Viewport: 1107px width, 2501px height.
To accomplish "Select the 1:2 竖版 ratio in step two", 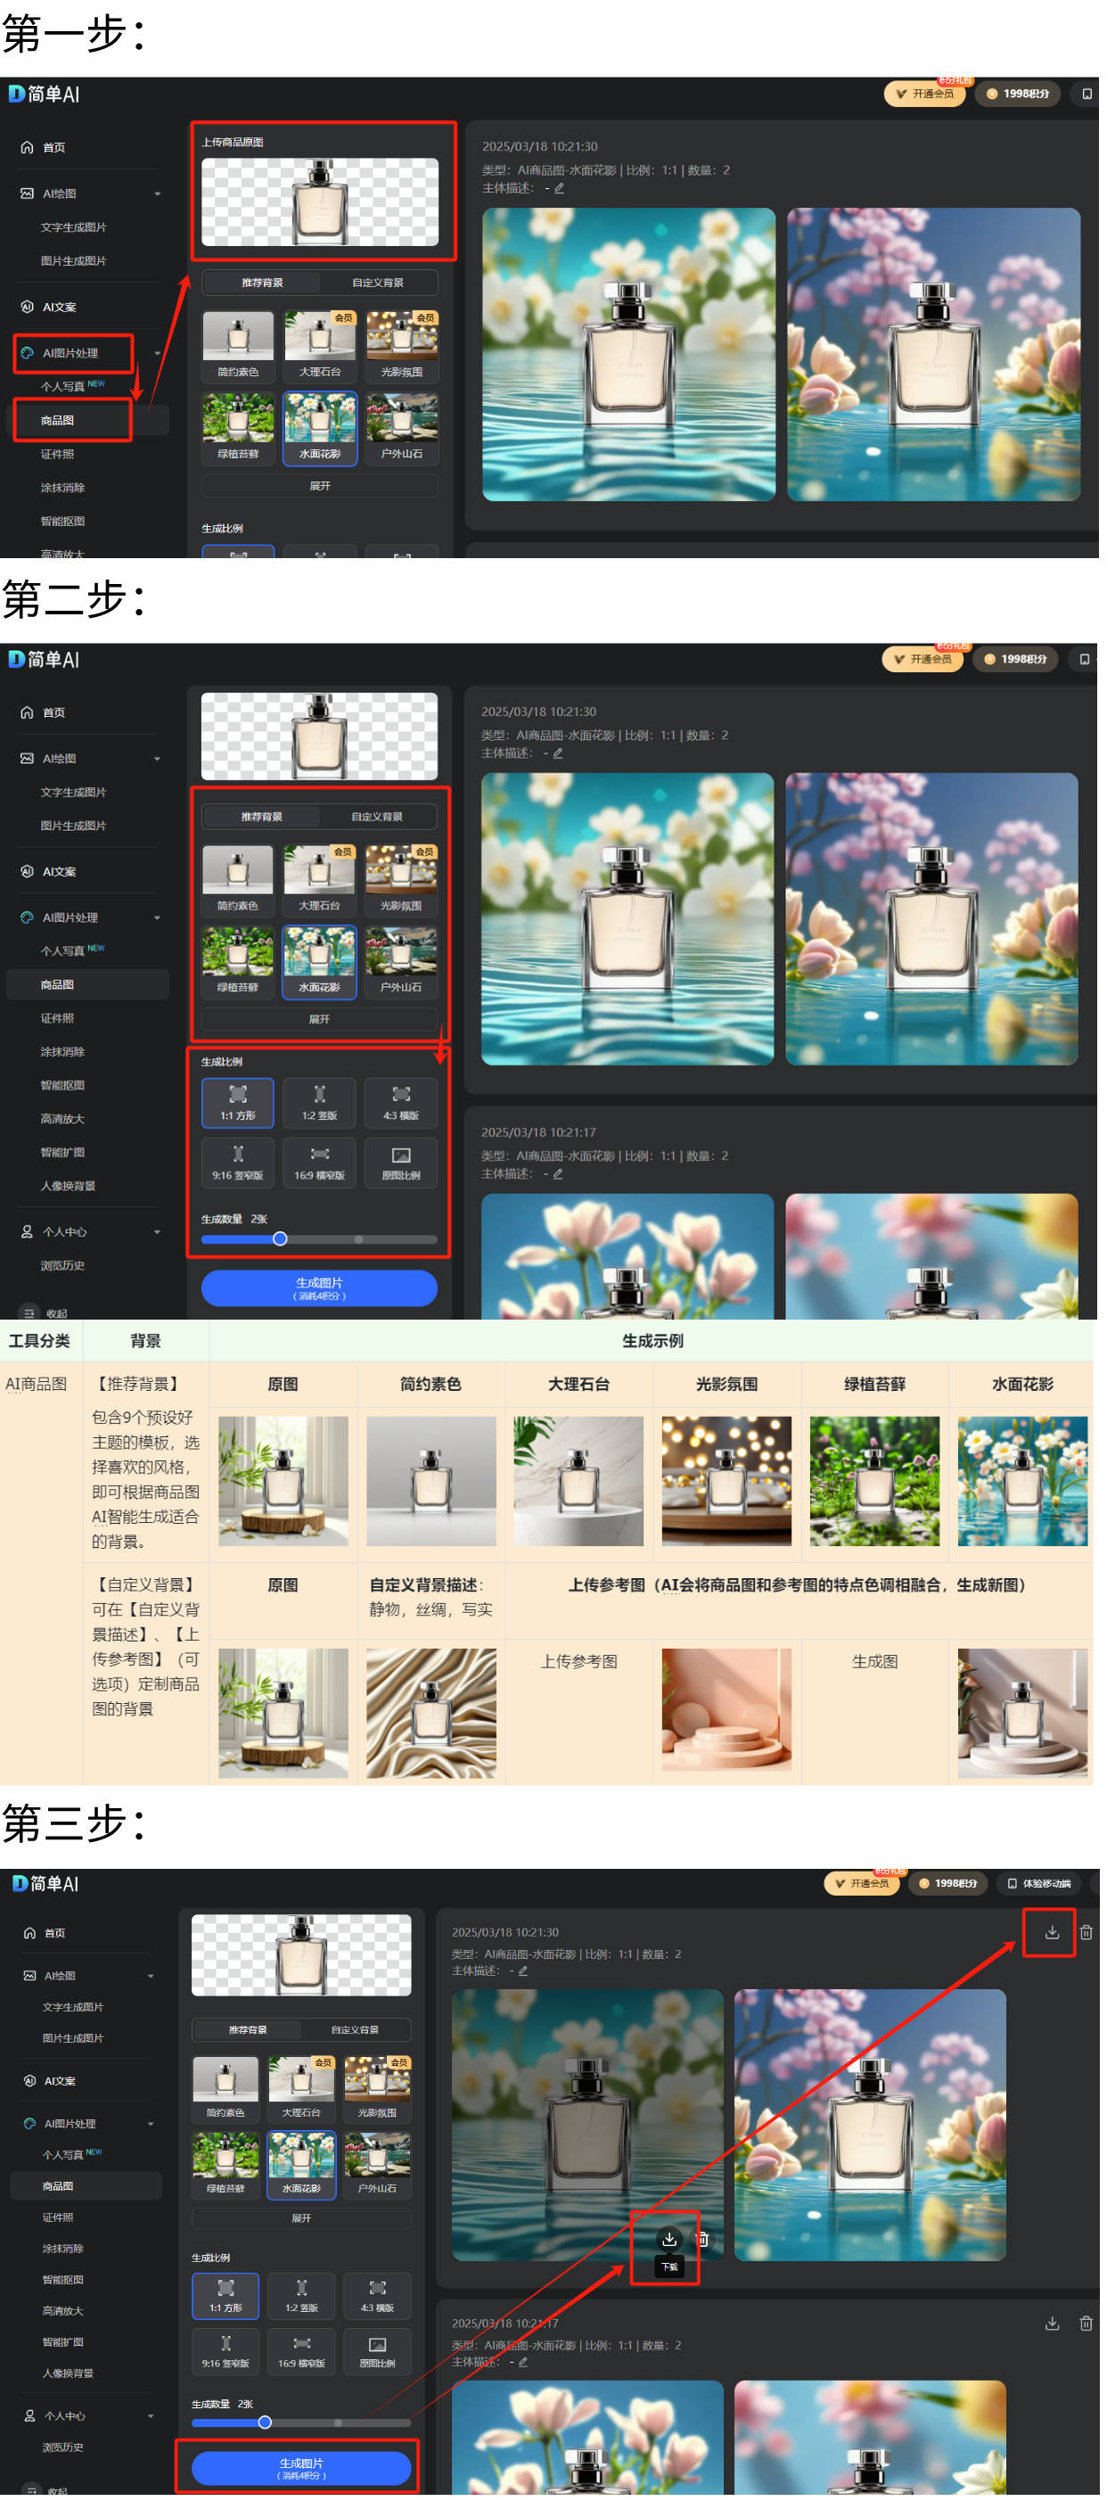I will click(x=319, y=1103).
